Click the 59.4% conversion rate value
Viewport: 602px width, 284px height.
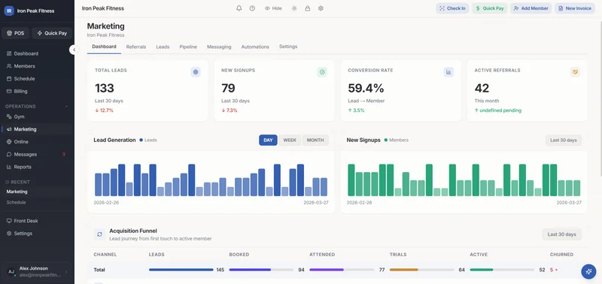[x=366, y=88]
